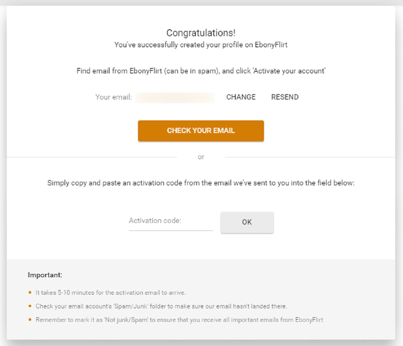Click the orange bullet before 'Check your email account's'

pos(30,306)
